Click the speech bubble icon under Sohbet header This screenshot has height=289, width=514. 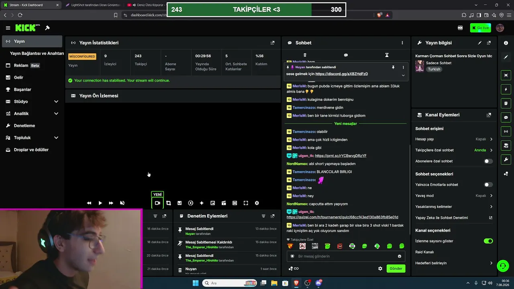[346, 55]
